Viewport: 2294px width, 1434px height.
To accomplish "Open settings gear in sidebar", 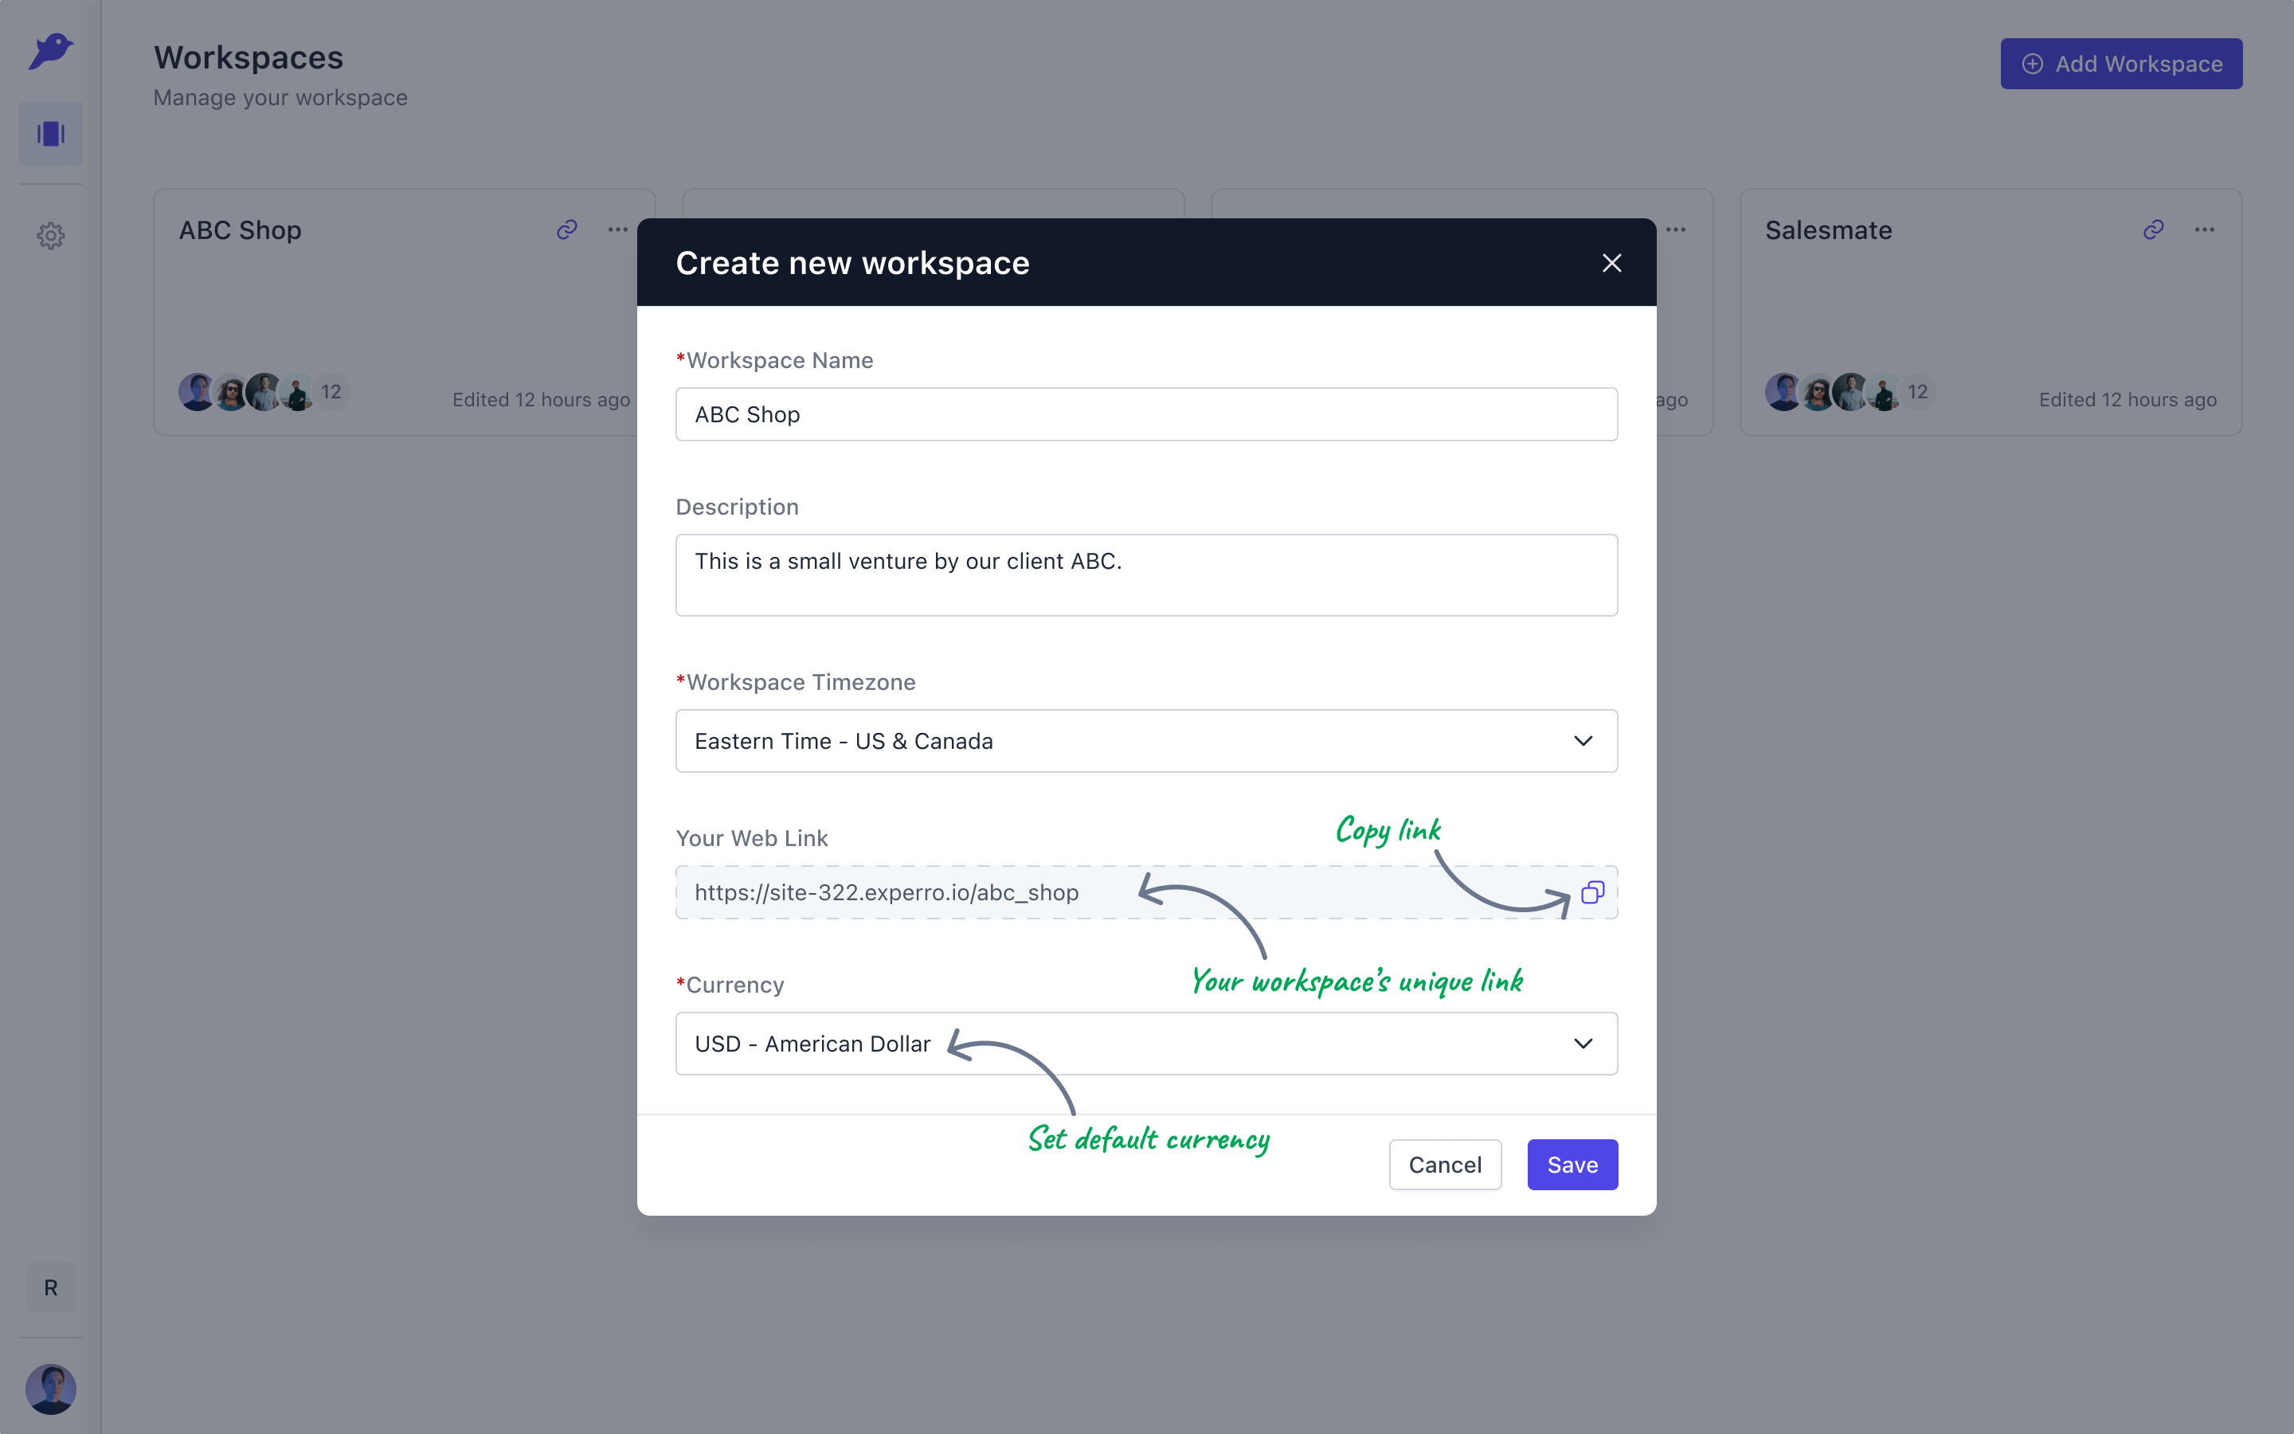I will pyautogui.click(x=50, y=235).
